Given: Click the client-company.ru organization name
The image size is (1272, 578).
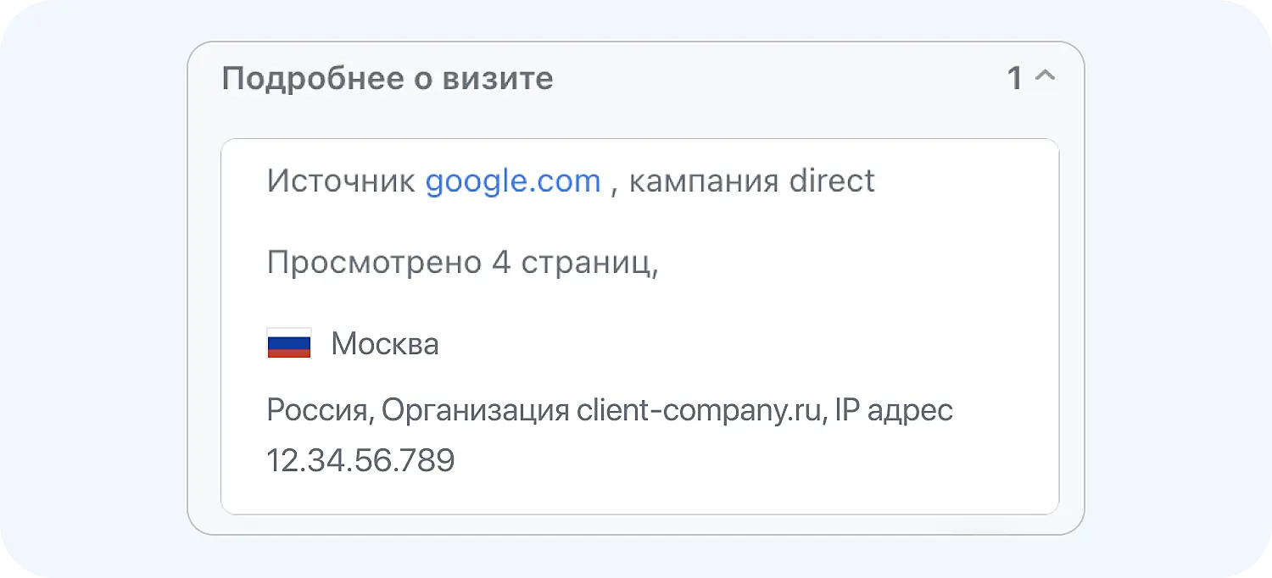Looking at the screenshot, I should coord(700,410).
